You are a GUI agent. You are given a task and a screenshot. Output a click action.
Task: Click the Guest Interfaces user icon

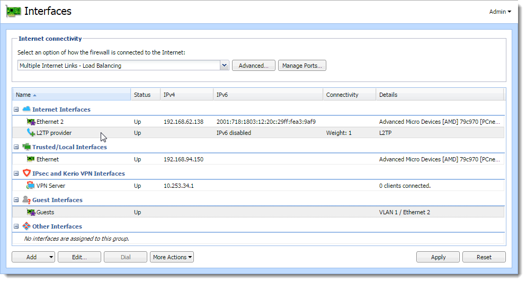point(26,199)
